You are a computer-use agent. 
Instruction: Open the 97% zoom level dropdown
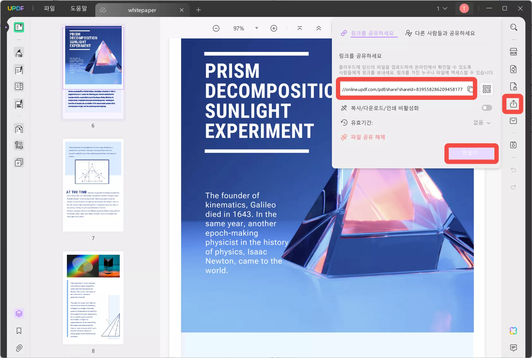[x=257, y=28]
